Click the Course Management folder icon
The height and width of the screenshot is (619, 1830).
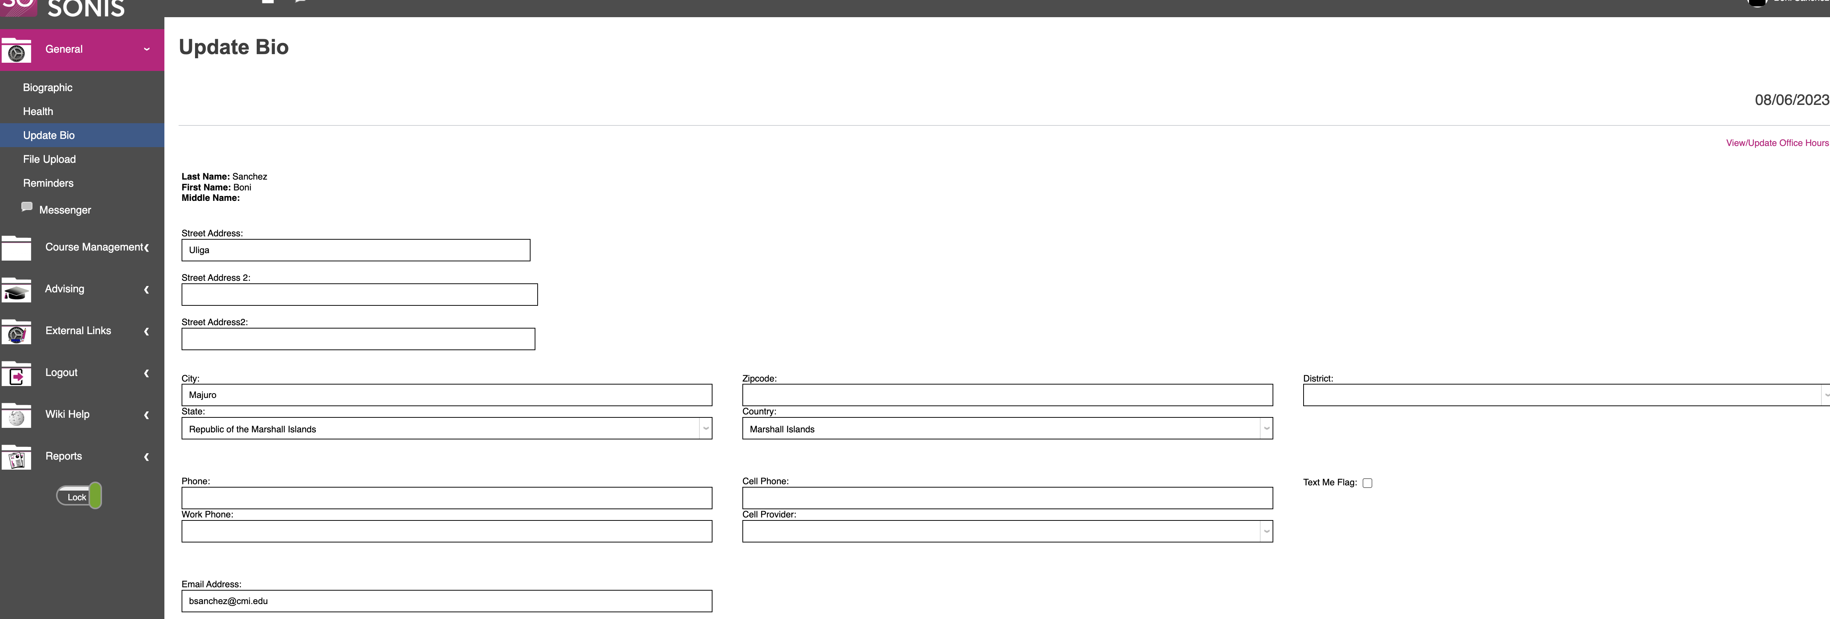point(16,248)
